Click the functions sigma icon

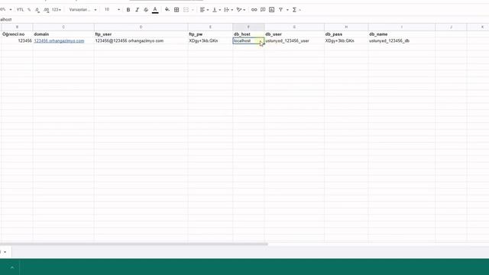[x=294, y=10]
